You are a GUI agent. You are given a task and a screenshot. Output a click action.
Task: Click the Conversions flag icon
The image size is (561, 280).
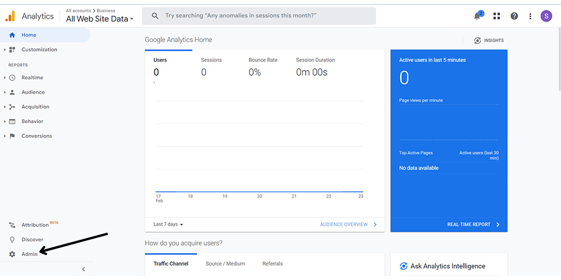[12, 136]
